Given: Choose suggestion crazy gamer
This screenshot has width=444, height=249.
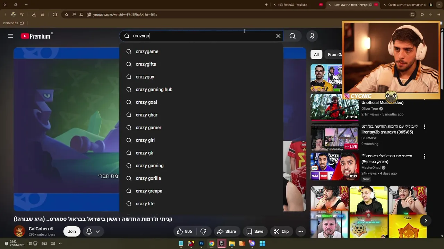Looking at the screenshot, I should tap(201, 128).
